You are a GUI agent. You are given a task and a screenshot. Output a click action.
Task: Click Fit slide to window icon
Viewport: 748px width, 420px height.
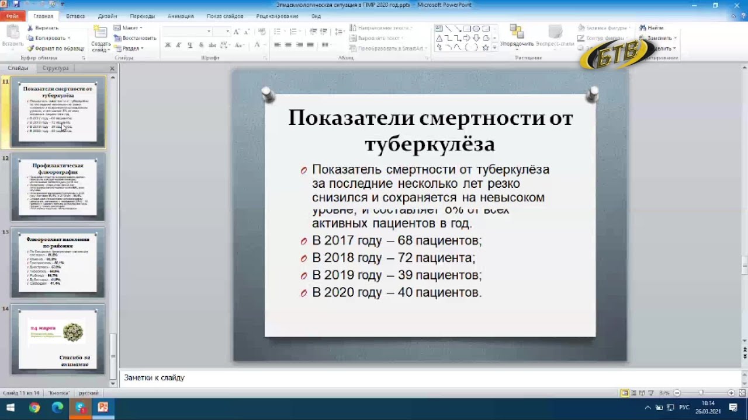click(x=742, y=393)
